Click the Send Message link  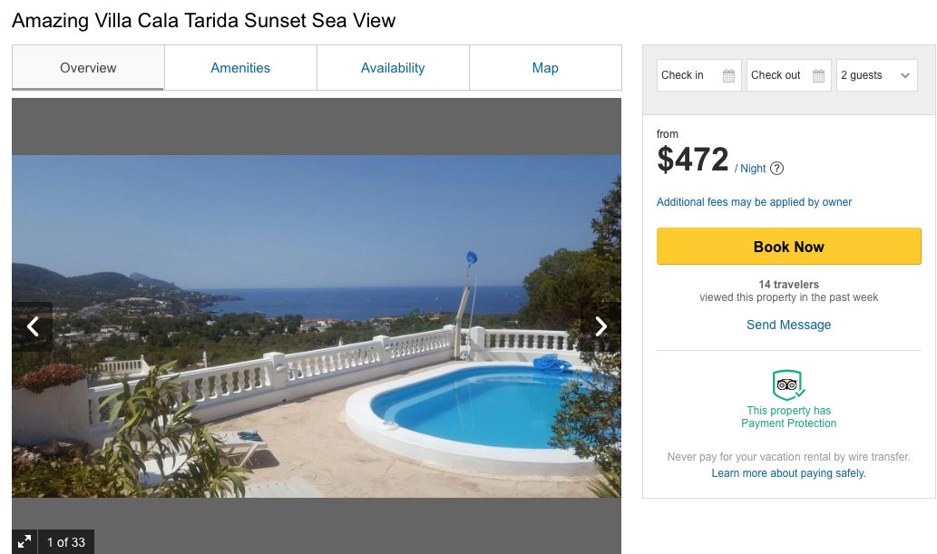788,325
